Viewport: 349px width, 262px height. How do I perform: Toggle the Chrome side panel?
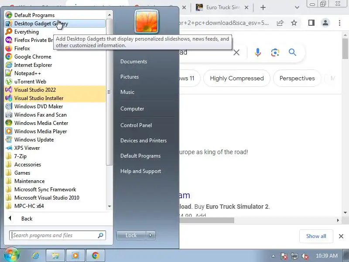point(311,23)
